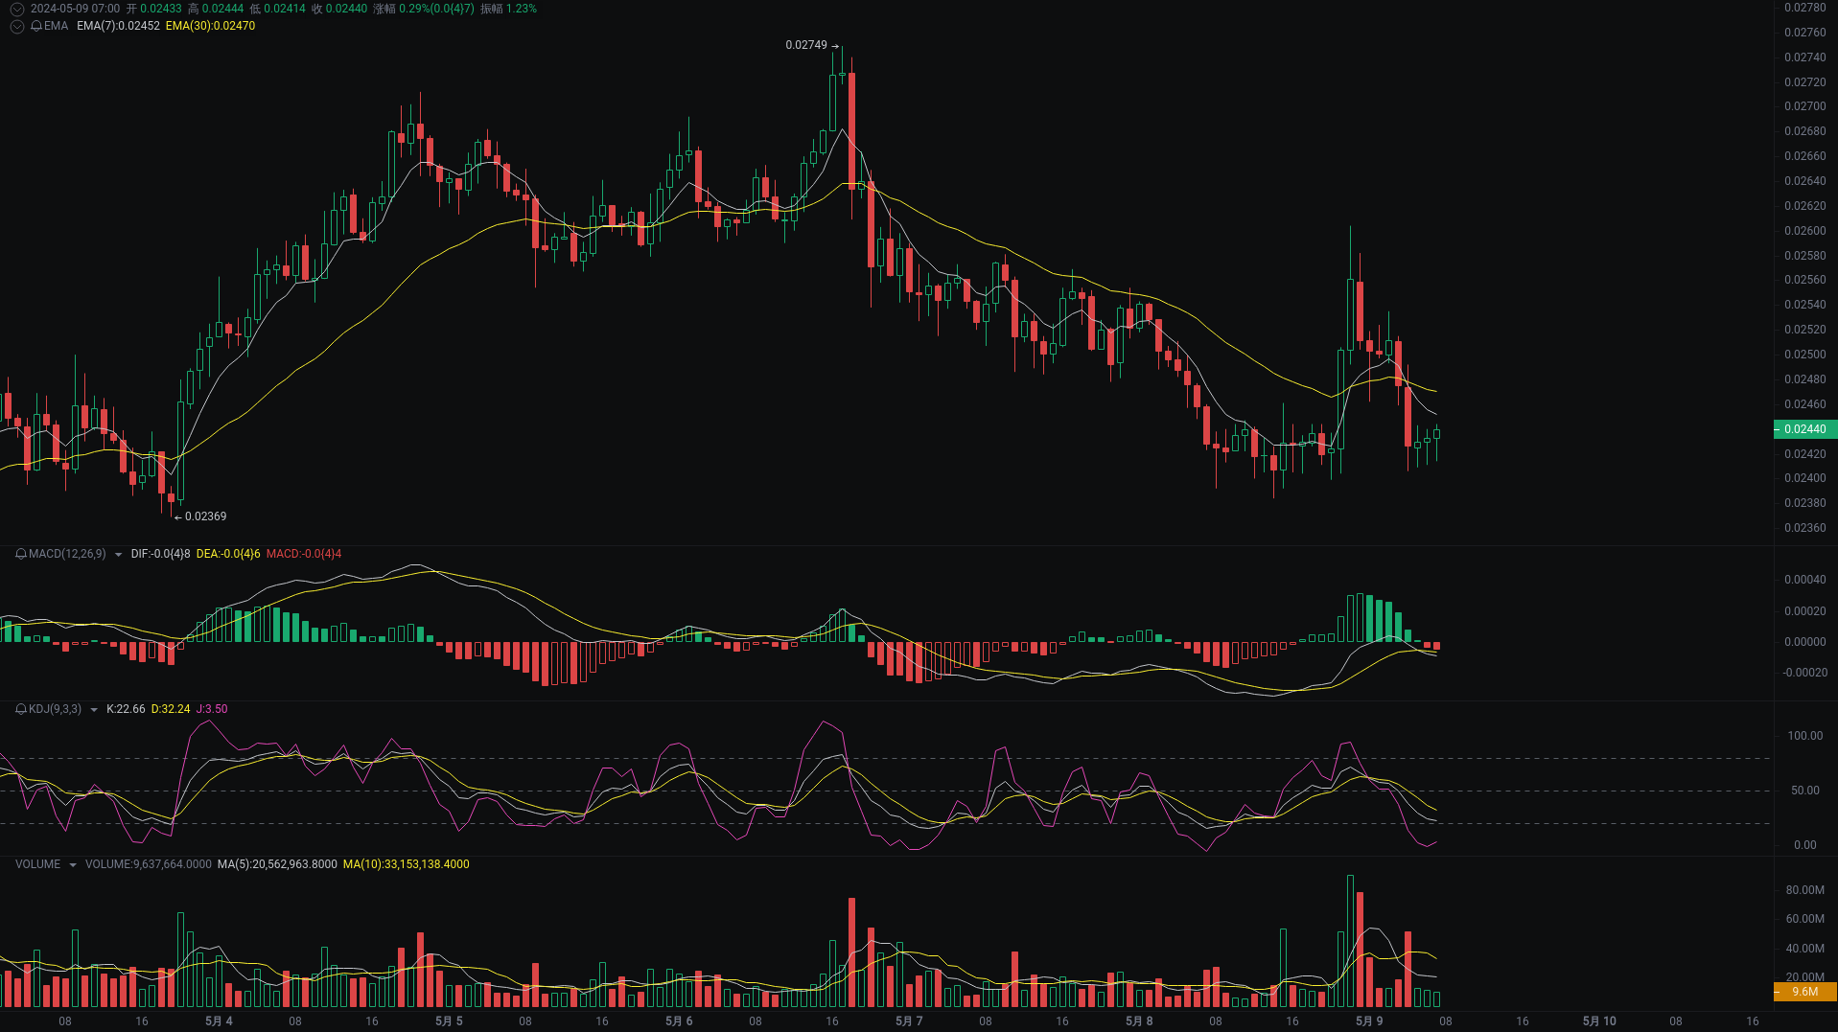Click the 0.02749 high price marker
This screenshot has width=1838, height=1032.
tap(803, 44)
